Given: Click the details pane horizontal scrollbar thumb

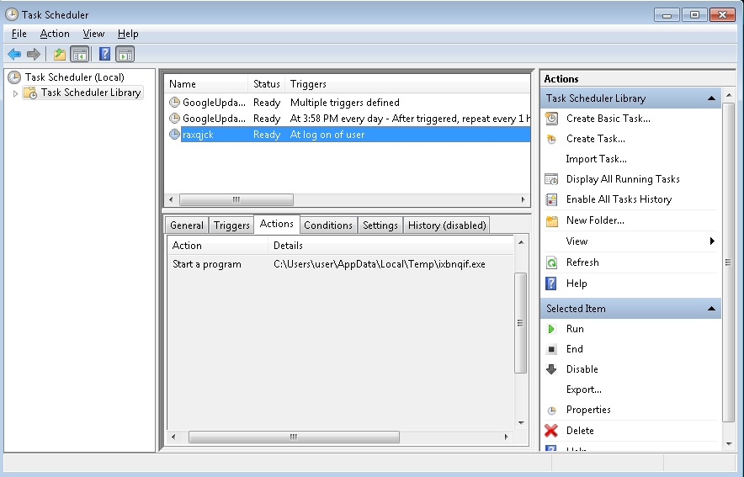Looking at the screenshot, I should pos(294,437).
